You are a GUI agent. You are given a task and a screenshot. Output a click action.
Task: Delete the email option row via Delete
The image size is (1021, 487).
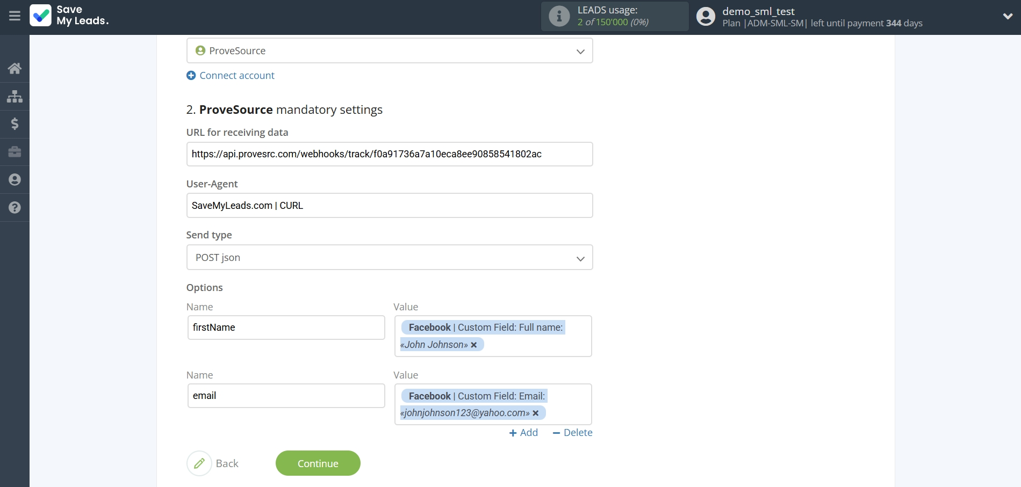coord(572,432)
